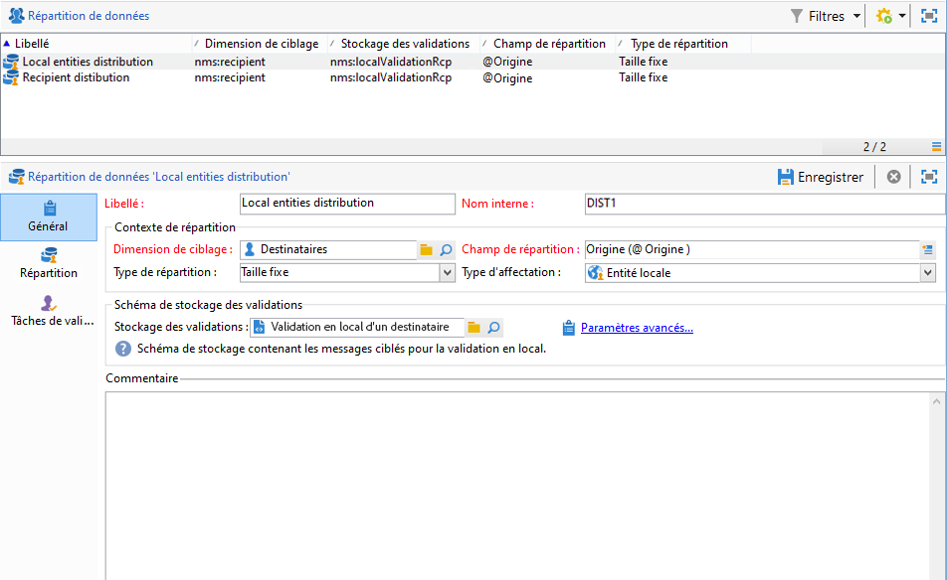The width and height of the screenshot is (947, 580).
Task: Open the Paramètres avancés link
Action: point(637,328)
